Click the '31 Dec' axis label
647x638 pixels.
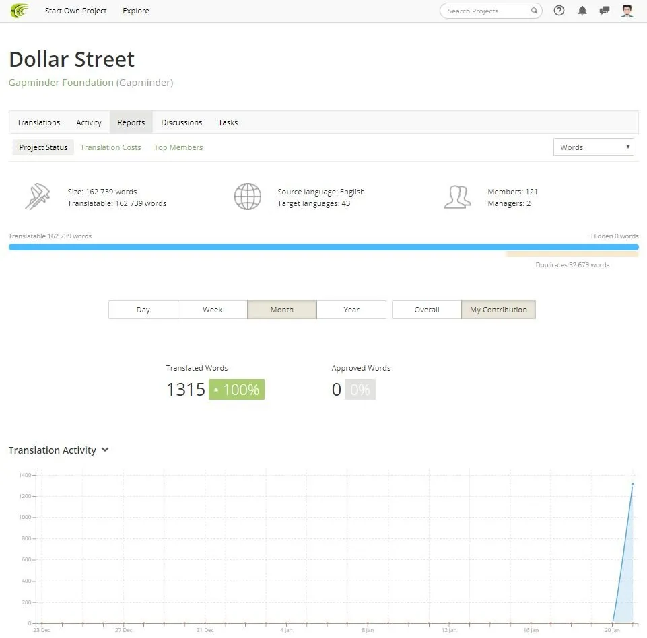click(205, 630)
